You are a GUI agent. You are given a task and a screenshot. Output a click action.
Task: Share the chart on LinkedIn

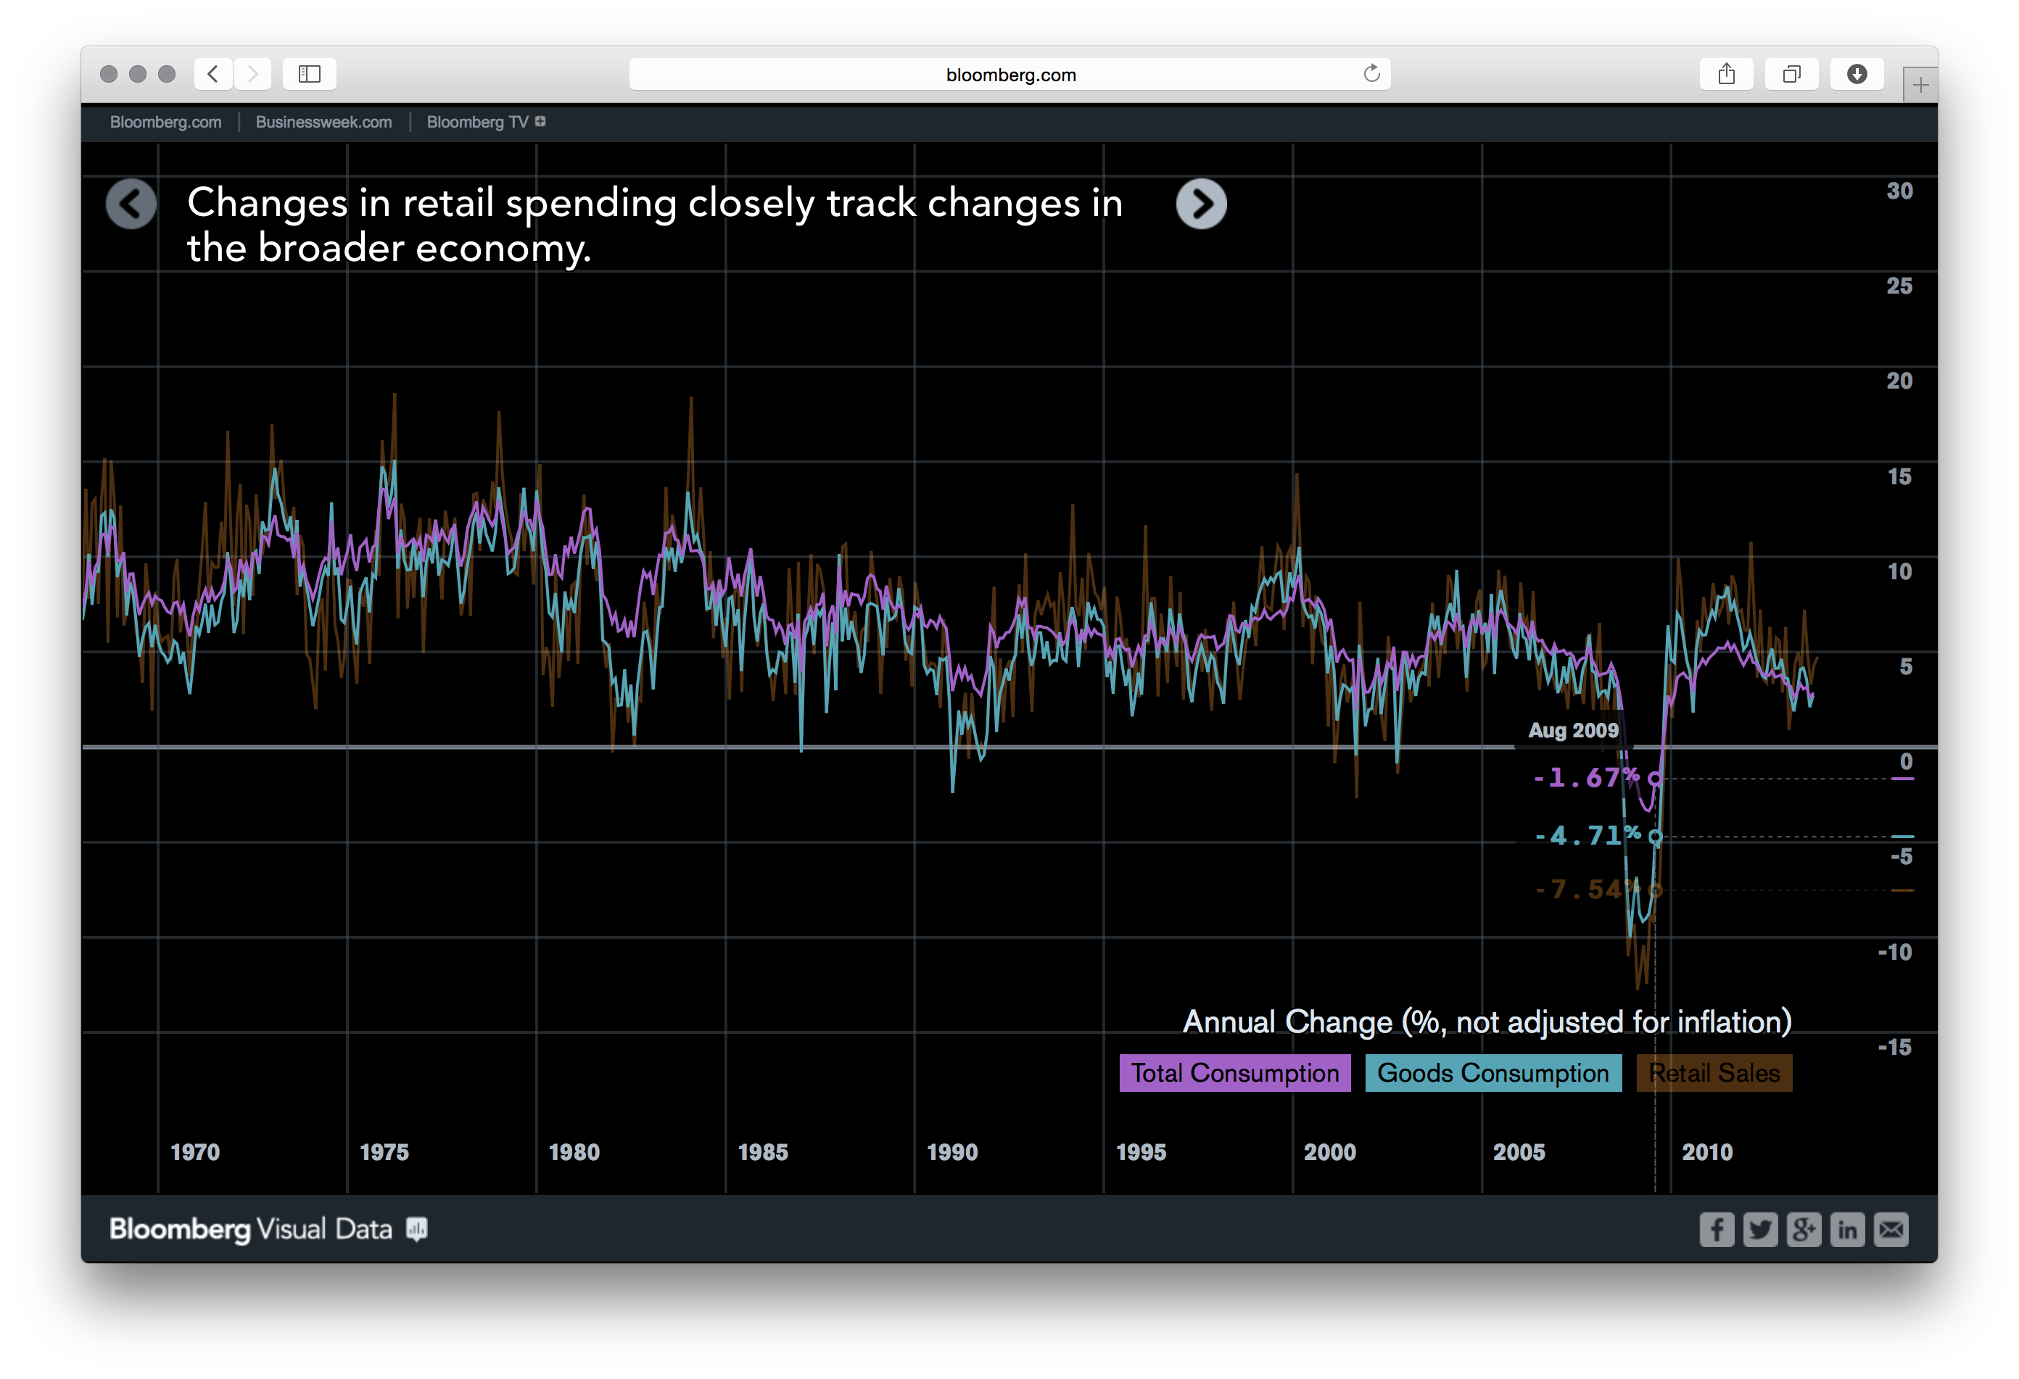click(x=1848, y=1229)
